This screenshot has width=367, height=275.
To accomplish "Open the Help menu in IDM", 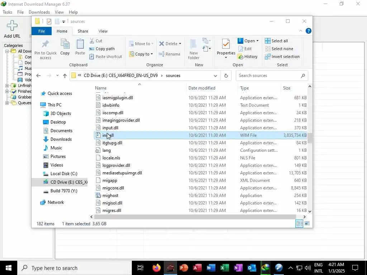I will [73, 12].
